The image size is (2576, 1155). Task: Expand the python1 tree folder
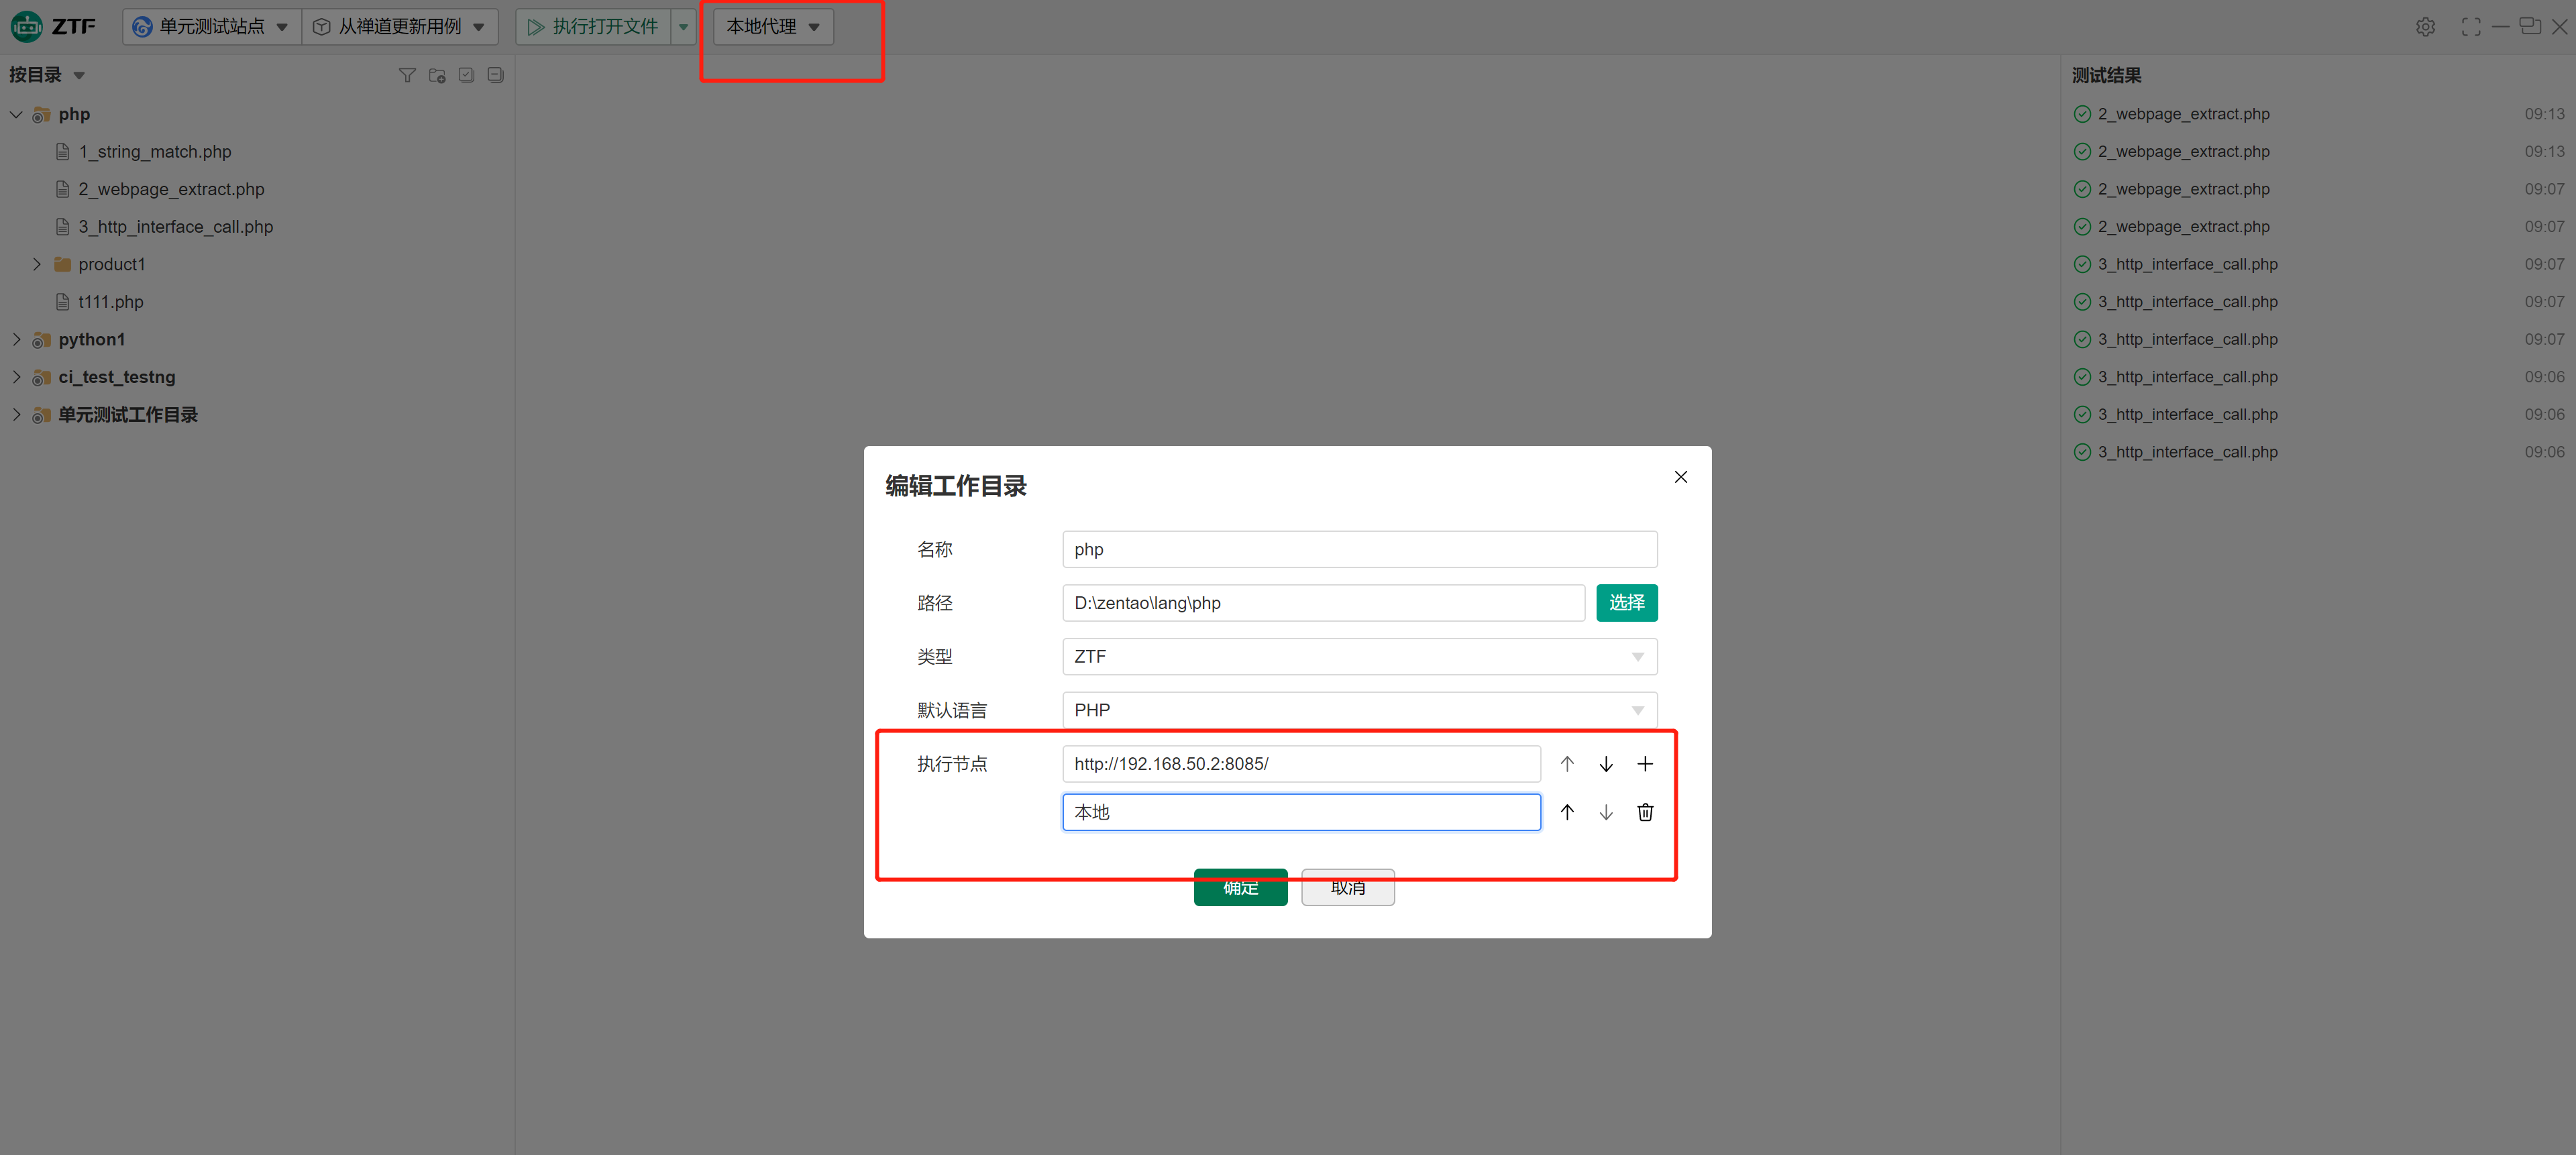point(16,340)
